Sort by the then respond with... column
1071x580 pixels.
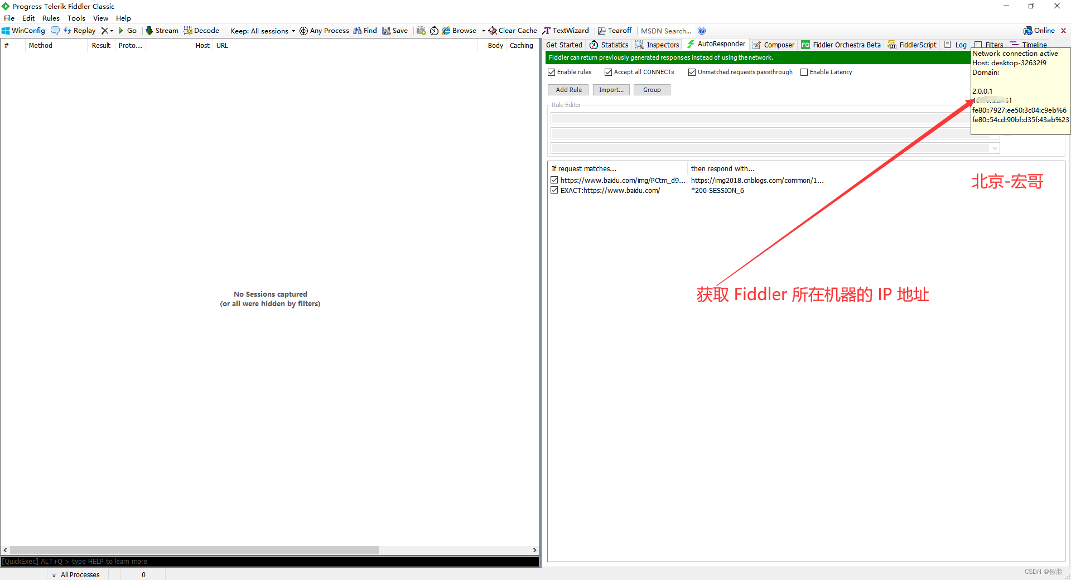tap(757, 168)
